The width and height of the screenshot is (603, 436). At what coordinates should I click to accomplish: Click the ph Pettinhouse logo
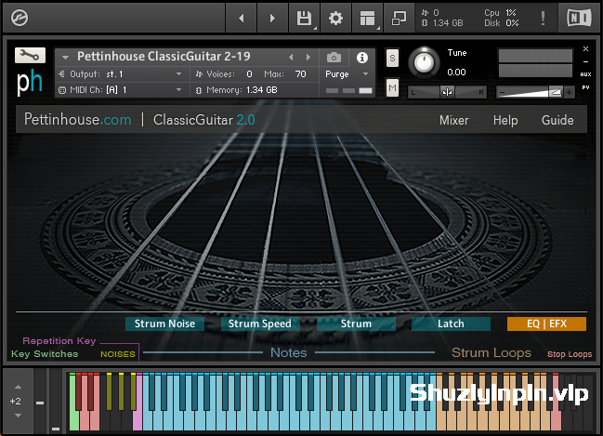[30, 82]
